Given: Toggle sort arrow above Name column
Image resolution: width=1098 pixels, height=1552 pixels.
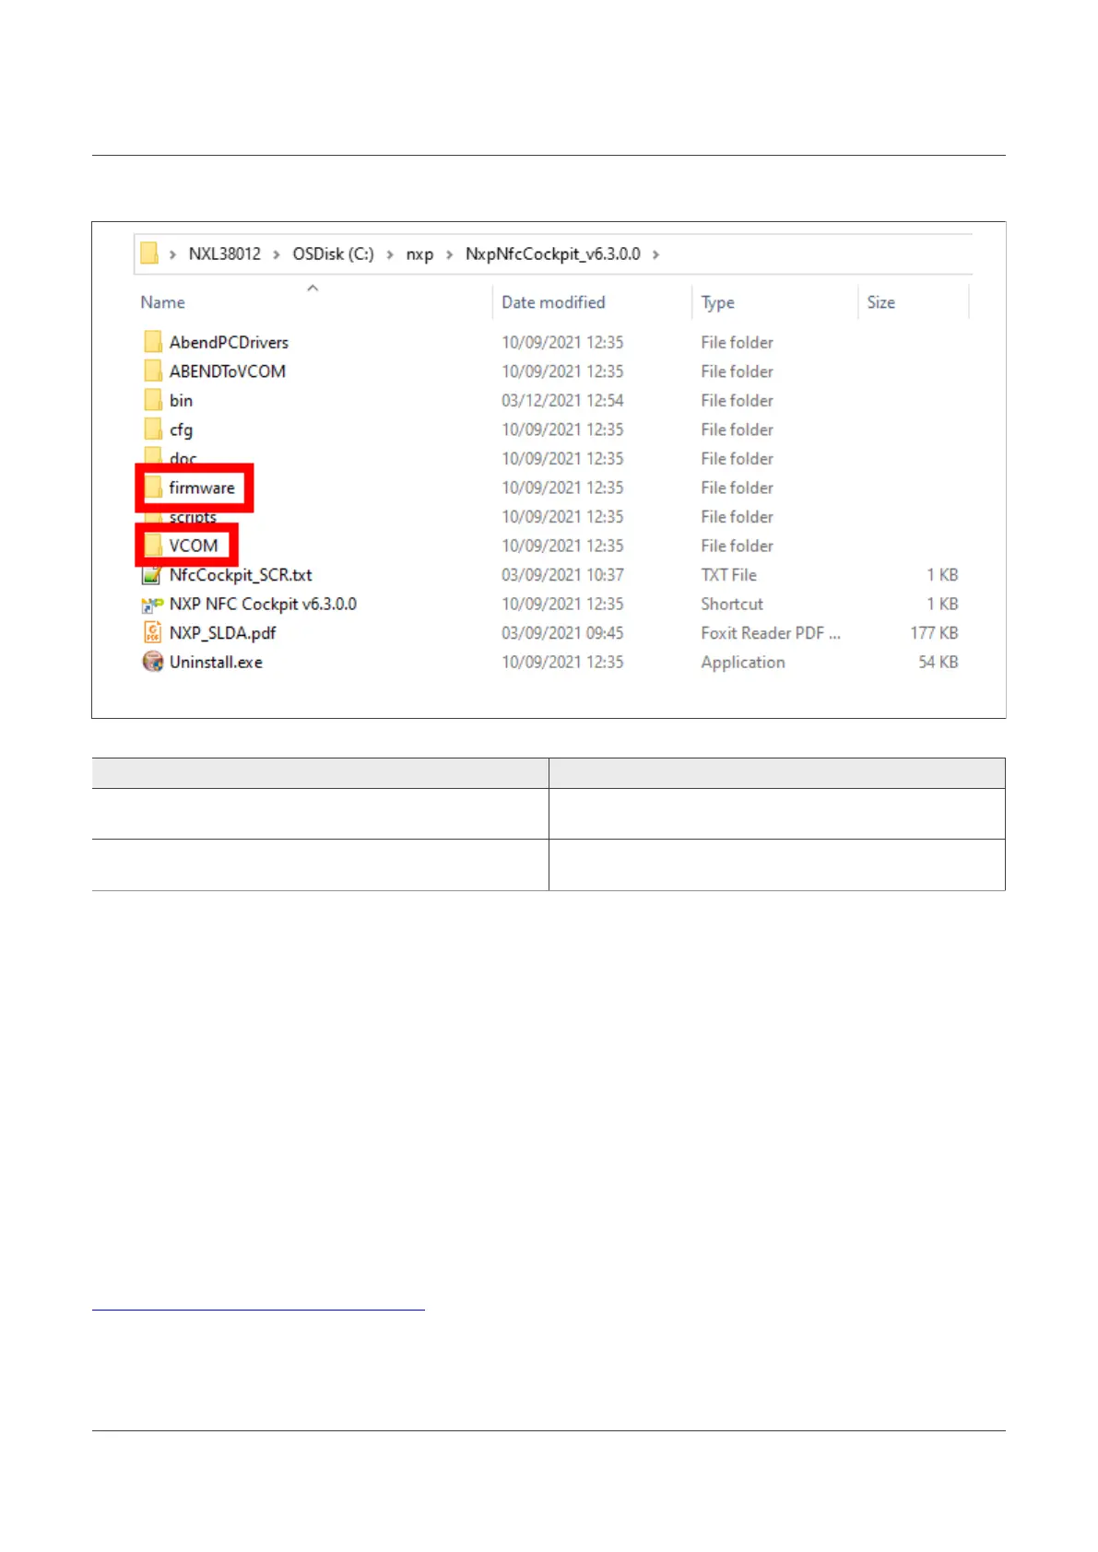Looking at the screenshot, I should point(313,288).
